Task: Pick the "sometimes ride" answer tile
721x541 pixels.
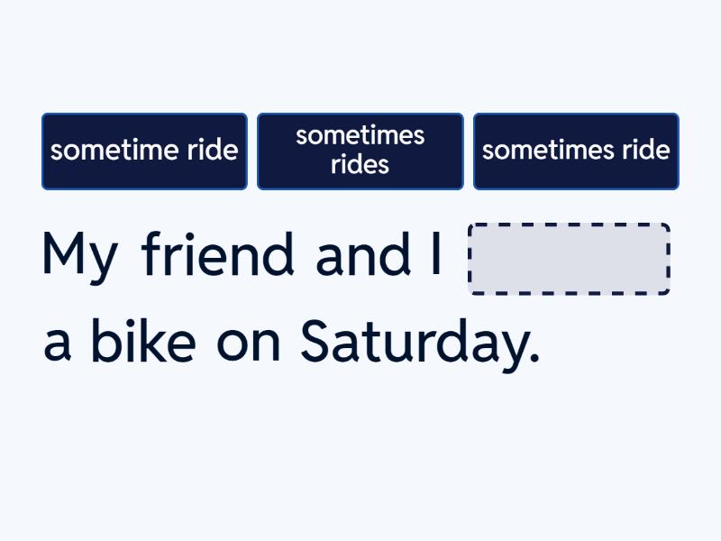Action: click(x=576, y=151)
